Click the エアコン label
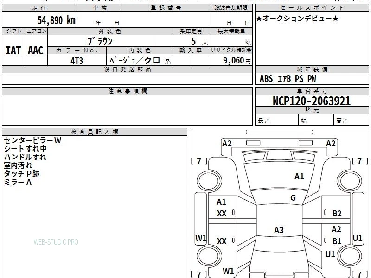Viewport: 371px width, 278px height. [x=36, y=31]
